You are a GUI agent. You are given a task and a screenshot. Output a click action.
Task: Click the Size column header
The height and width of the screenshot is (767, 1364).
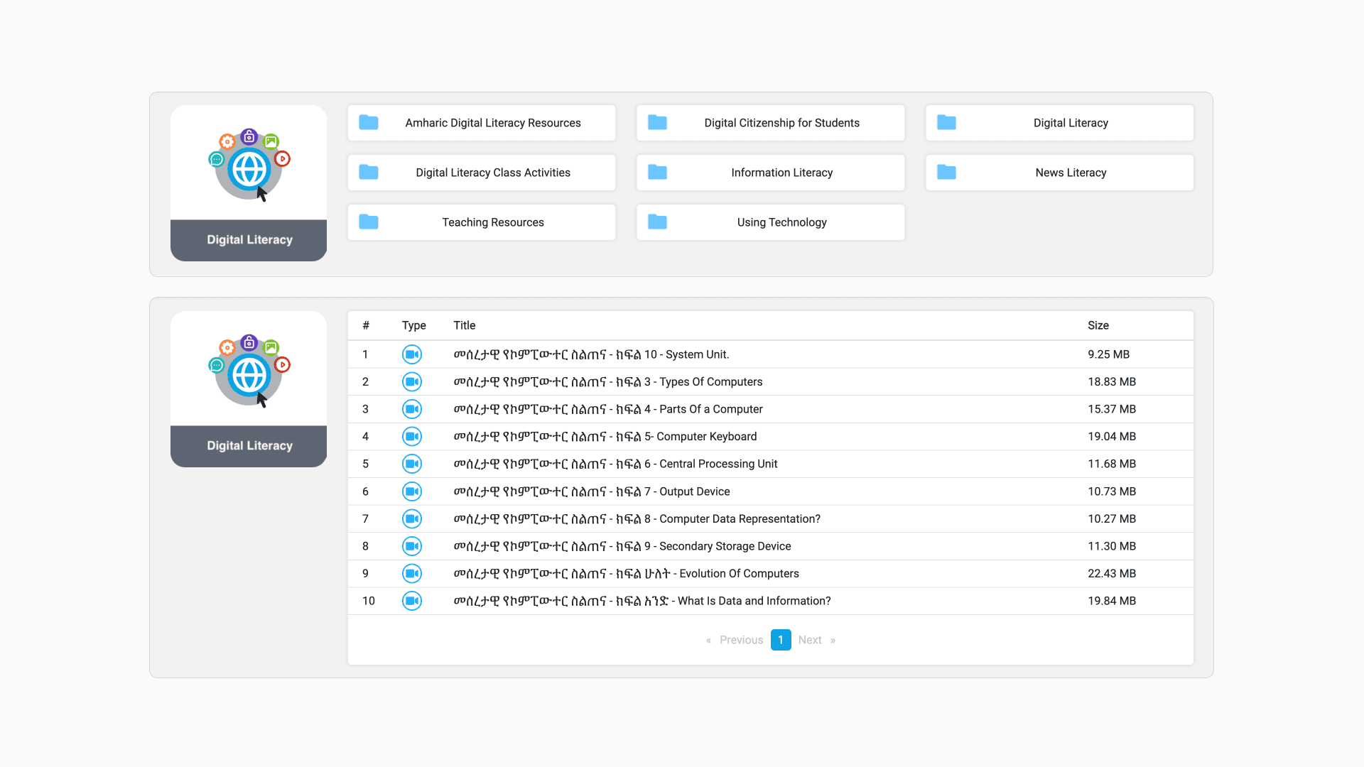point(1098,325)
